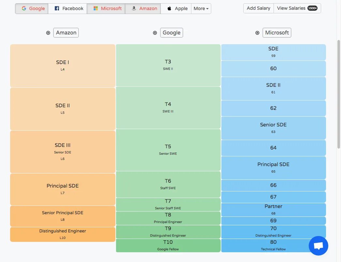Select Google T6 Staff SWE level
This screenshot has width=341, height=262.
tap(168, 184)
